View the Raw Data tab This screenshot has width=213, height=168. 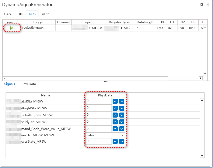[28, 84]
